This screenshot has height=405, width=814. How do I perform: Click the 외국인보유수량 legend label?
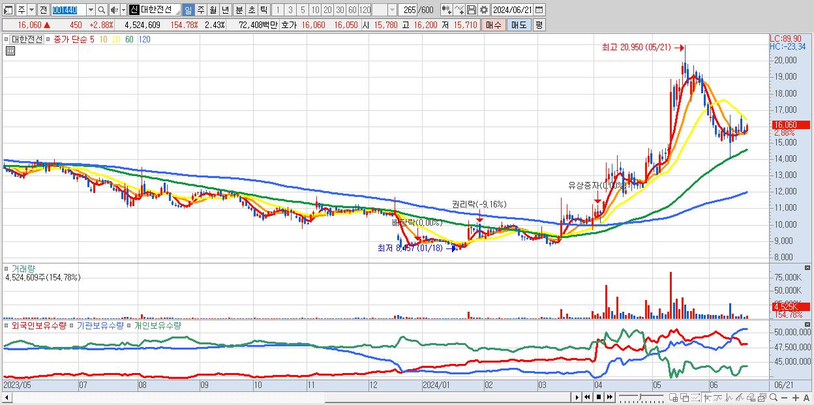[38, 325]
